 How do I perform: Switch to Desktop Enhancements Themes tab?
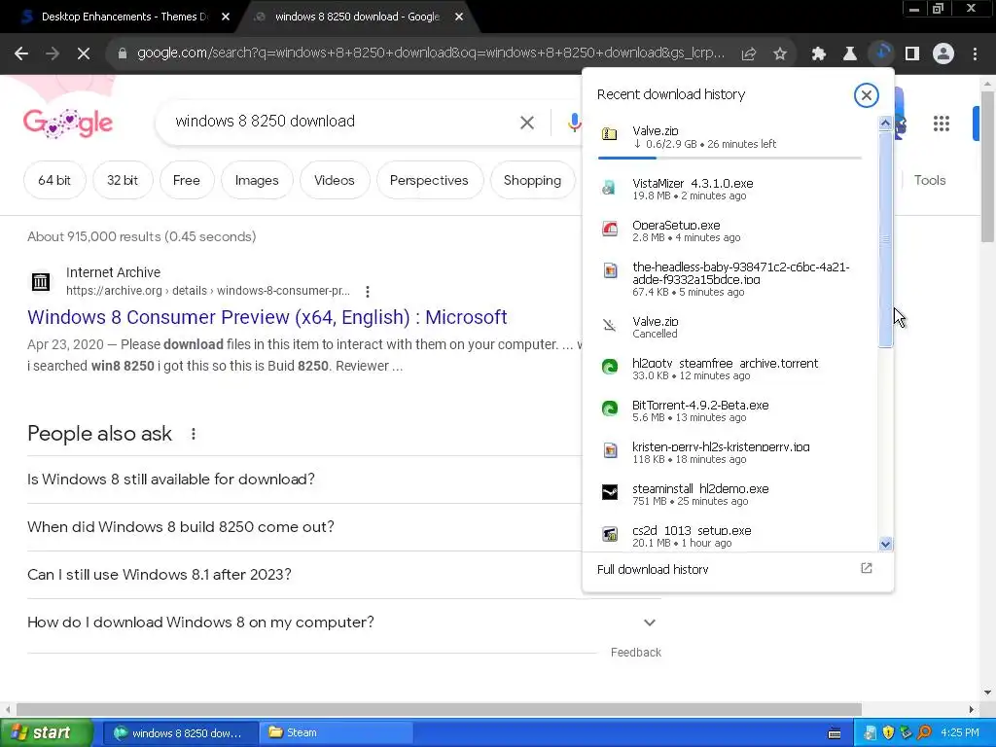pos(124,17)
